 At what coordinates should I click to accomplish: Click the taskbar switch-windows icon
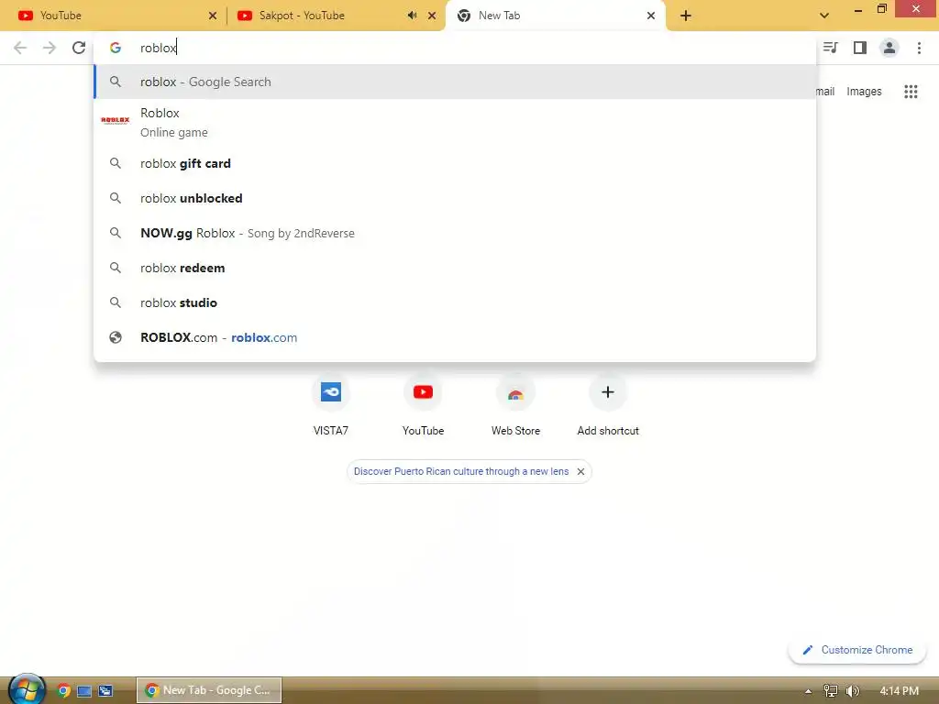tap(105, 691)
